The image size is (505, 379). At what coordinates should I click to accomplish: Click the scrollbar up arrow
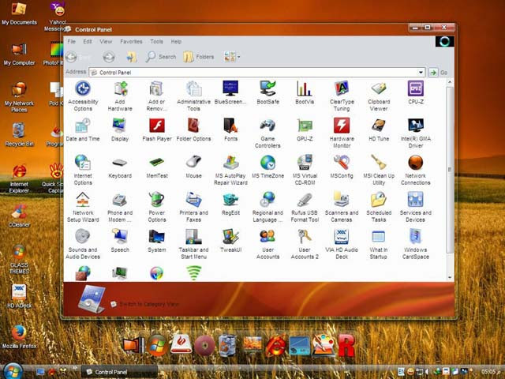[x=450, y=82]
